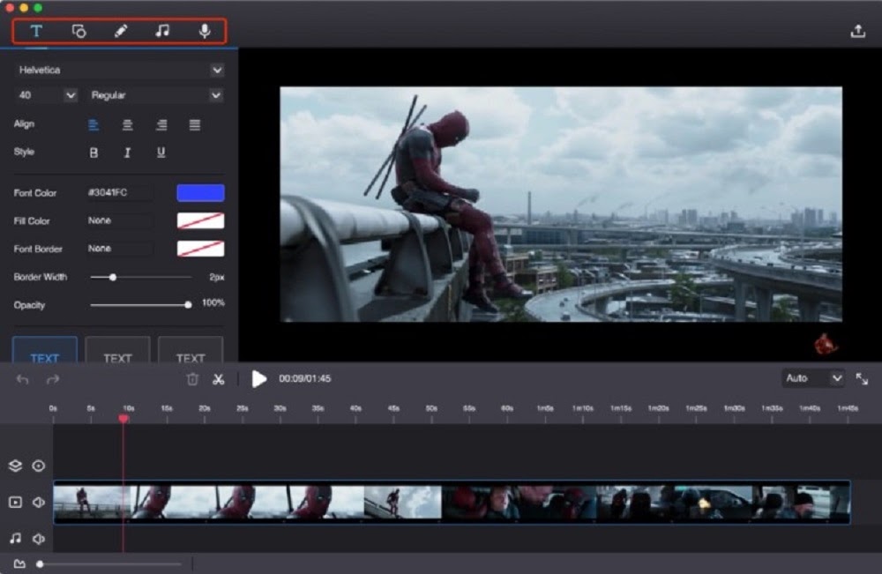Expand the font size 40 dropdown
Viewport: 882px width, 574px height.
(45, 95)
